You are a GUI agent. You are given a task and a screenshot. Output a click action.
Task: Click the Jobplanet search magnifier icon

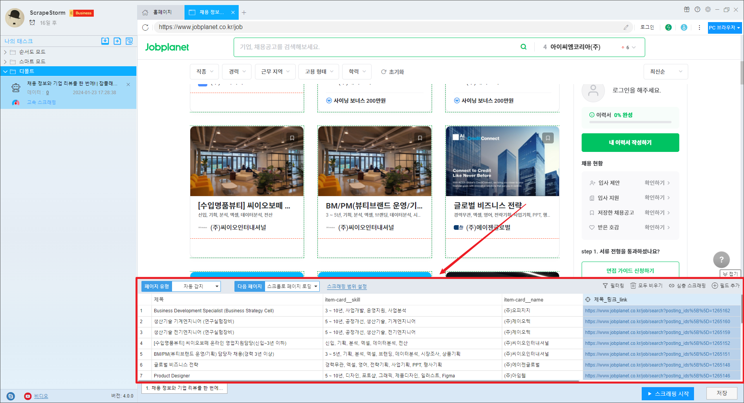(x=524, y=47)
